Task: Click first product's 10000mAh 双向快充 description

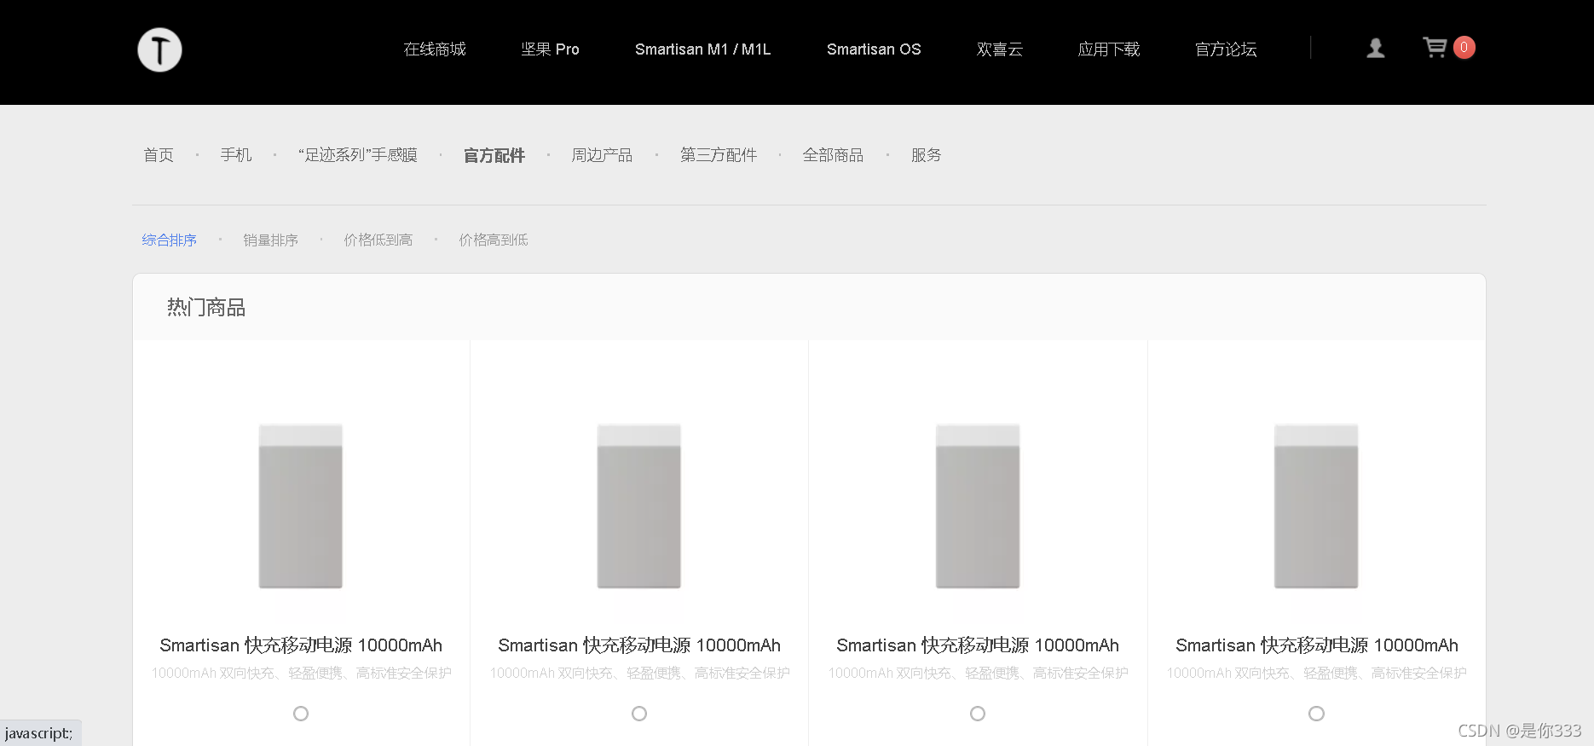Action: [x=302, y=674]
